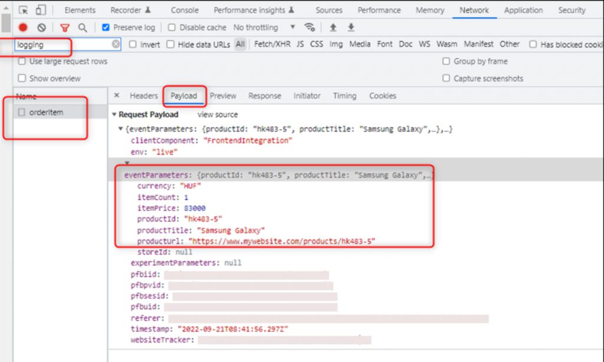Click the clientComponent FrontendIntegration line
Image resolution: width=604 pixels, height=362 pixels.
pyautogui.click(x=212, y=140)
